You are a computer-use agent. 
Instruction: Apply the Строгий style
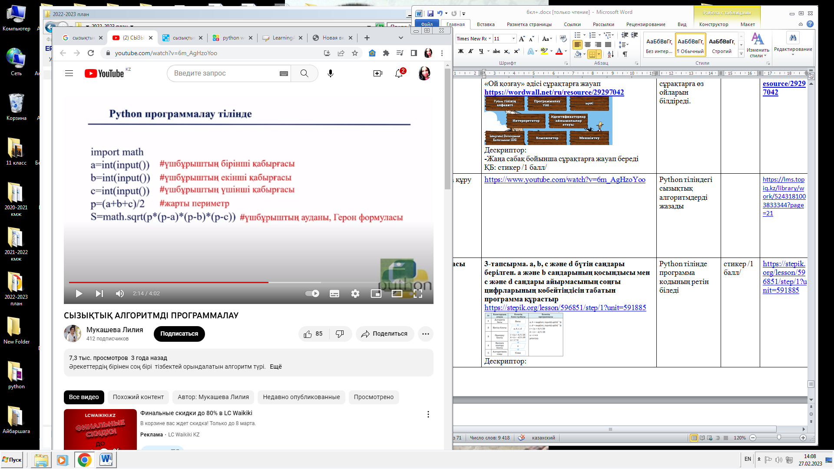click(721, 46)
